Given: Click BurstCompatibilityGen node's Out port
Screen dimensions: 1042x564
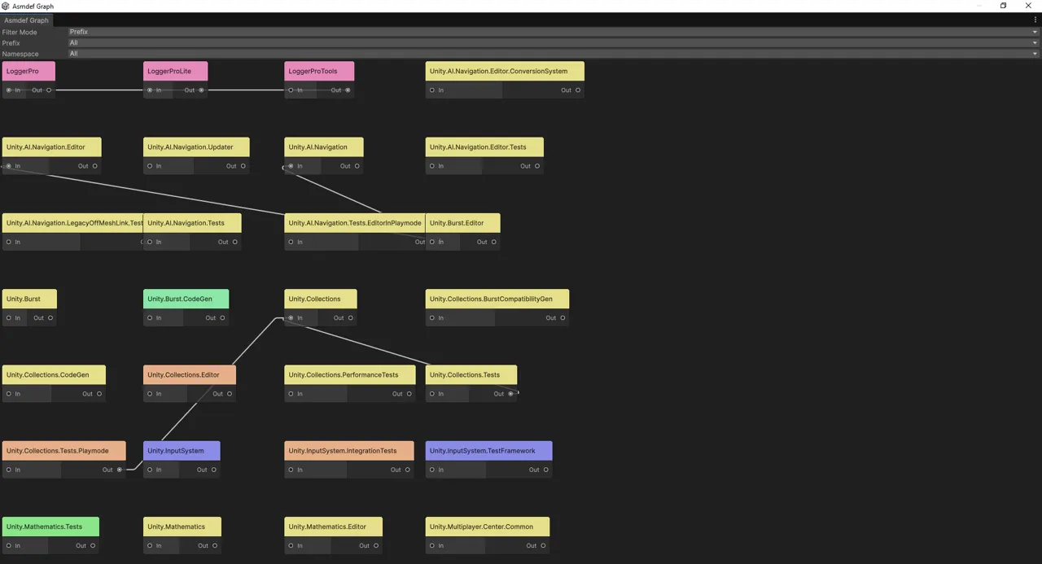Looking at the screenshot, I should 563,318.
